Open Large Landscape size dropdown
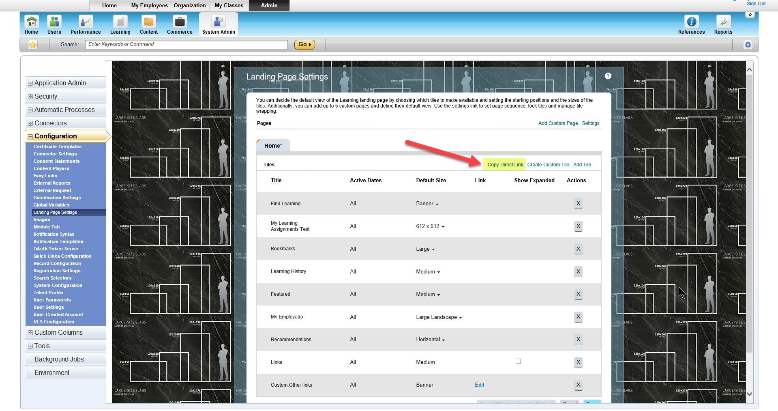 [x=439, y=317]
